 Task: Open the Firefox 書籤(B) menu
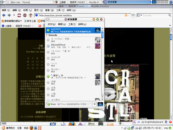pyautogui.click(x=49, y=10)
